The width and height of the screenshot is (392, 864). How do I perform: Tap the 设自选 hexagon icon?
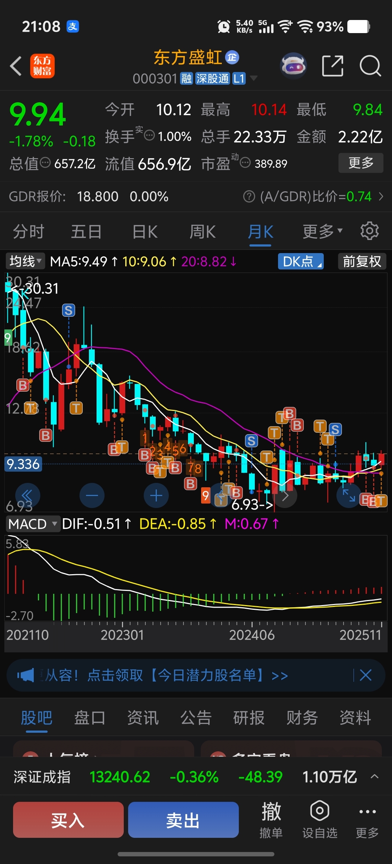[x=320, y=811]
